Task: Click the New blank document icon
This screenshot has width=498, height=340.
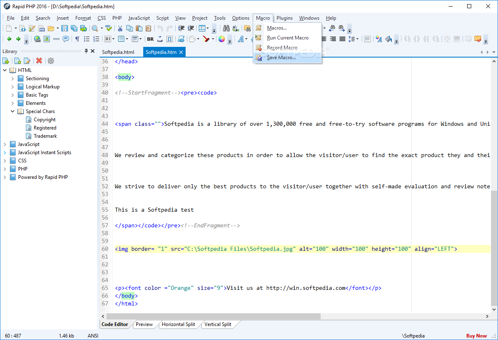Action: click(x=9, y=28)
